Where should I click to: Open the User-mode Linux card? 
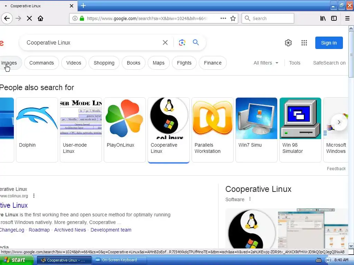click(x=81, y=130)
